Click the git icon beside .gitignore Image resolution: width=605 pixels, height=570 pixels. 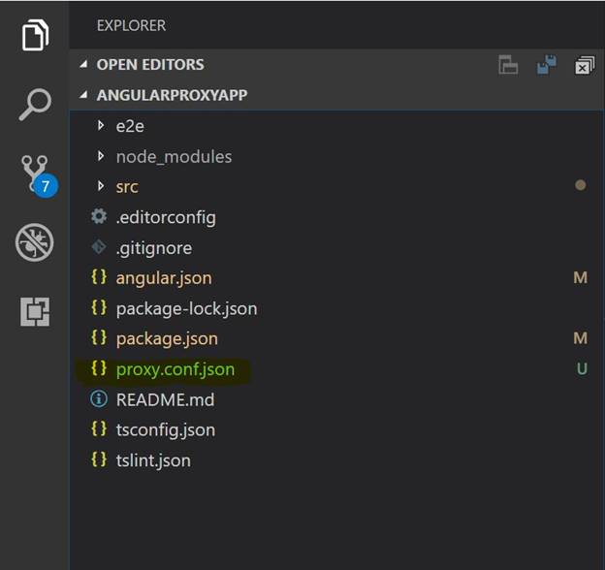[x=99, y=247]
